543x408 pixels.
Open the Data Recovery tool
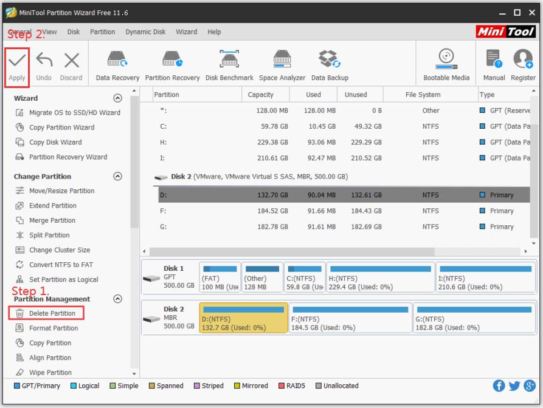(117, 64)
